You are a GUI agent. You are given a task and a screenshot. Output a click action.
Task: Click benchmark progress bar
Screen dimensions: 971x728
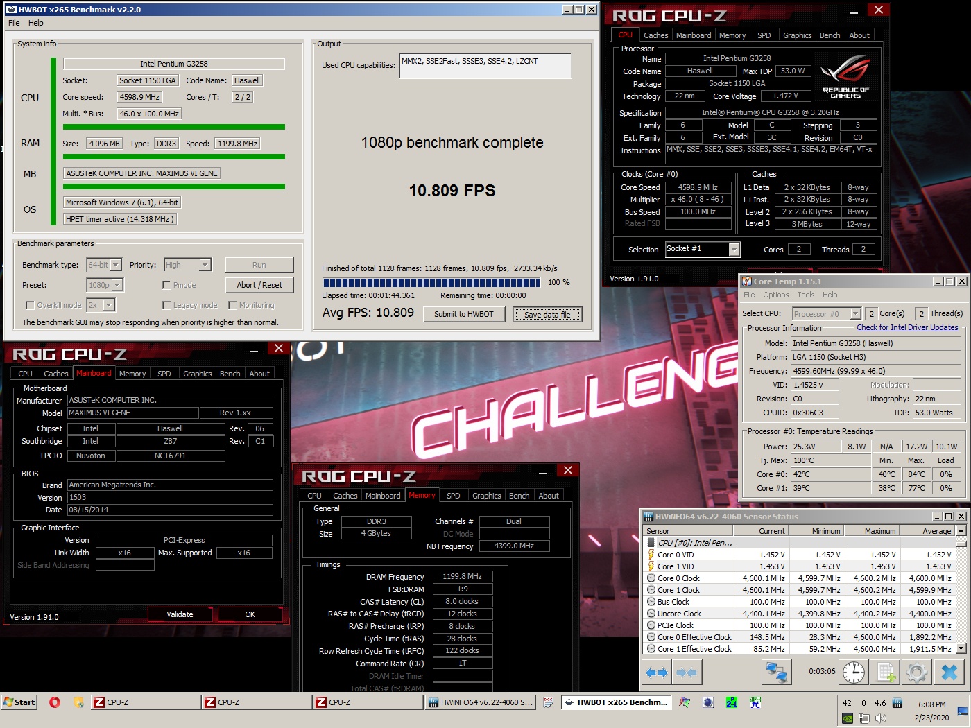pos(431,282)
